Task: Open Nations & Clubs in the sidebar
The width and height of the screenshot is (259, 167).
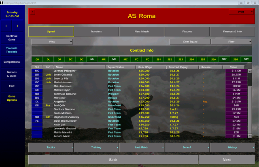Action: click(12, 74)
